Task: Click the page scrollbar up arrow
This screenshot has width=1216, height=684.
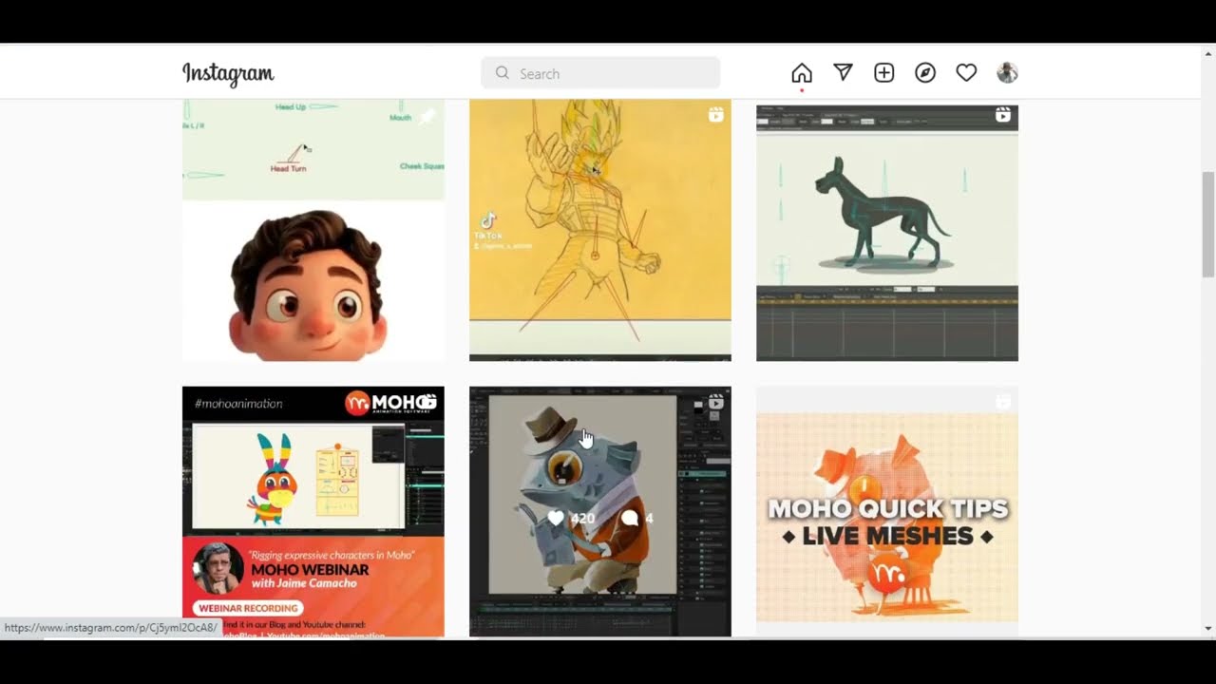Action: 1208,52
